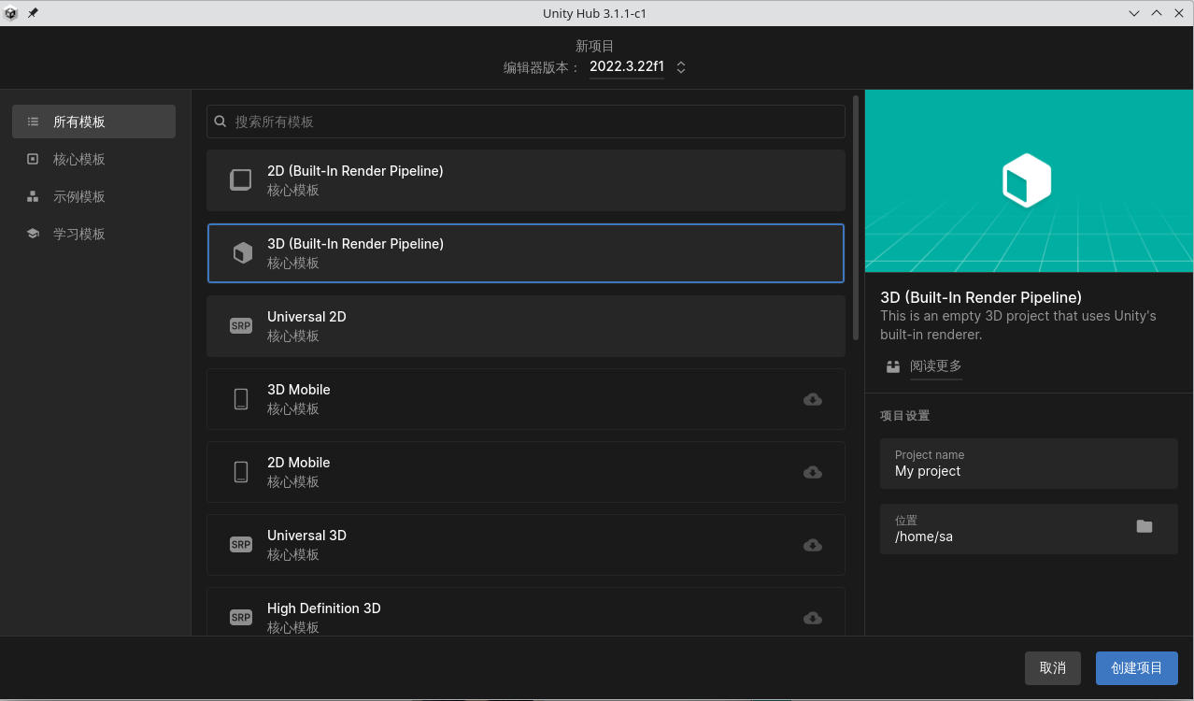Download the 2D Mobile template via cloud icon
The width and height of the screenshot is (1194, 701).
coord(813,472)
